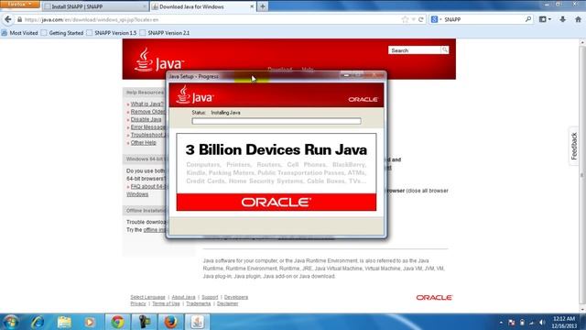Open the Support footer link
Screen dimensions: 586x330
(210, 297)
